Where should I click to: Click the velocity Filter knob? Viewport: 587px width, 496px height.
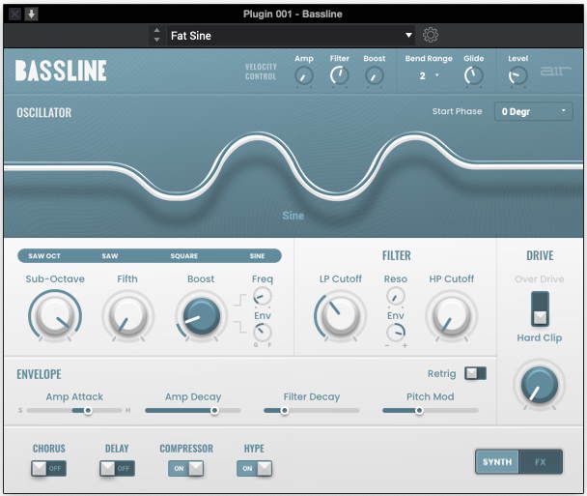point(339,75)
